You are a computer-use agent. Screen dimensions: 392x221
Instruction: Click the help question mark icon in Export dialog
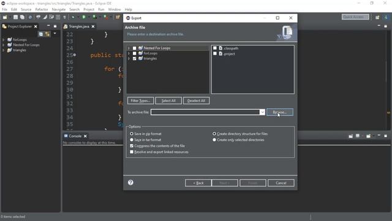point(130,182)
